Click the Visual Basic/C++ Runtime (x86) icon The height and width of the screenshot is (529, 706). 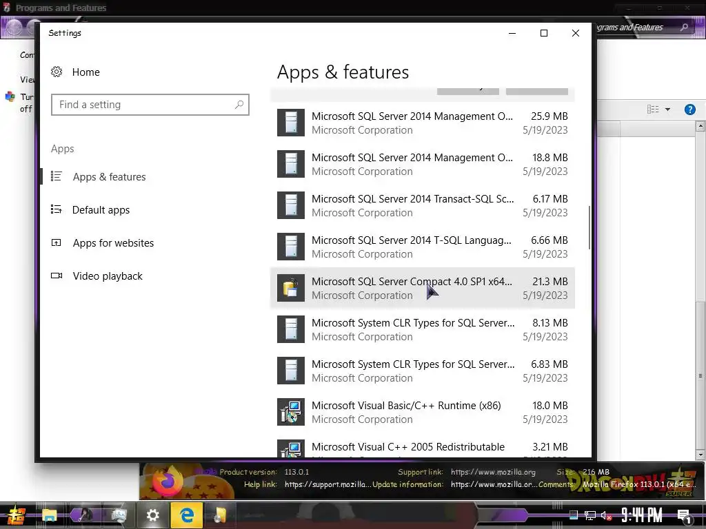(x=291, y=412)
